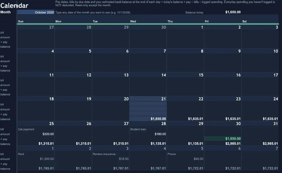The width and height of the screenshot is (282, 173).
Task: Select the highlighted day 21 date cell
Action: tap(148, 99)
